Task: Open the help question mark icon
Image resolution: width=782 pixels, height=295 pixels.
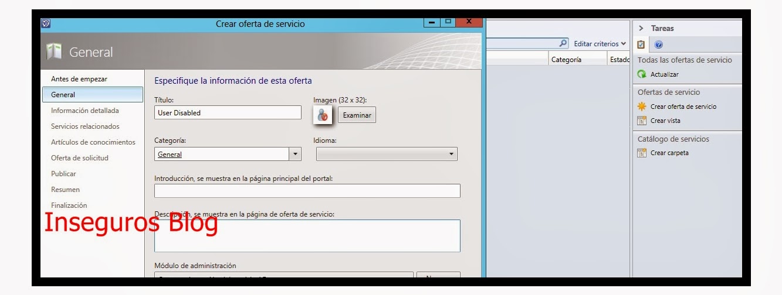Action: coord(658,44)
